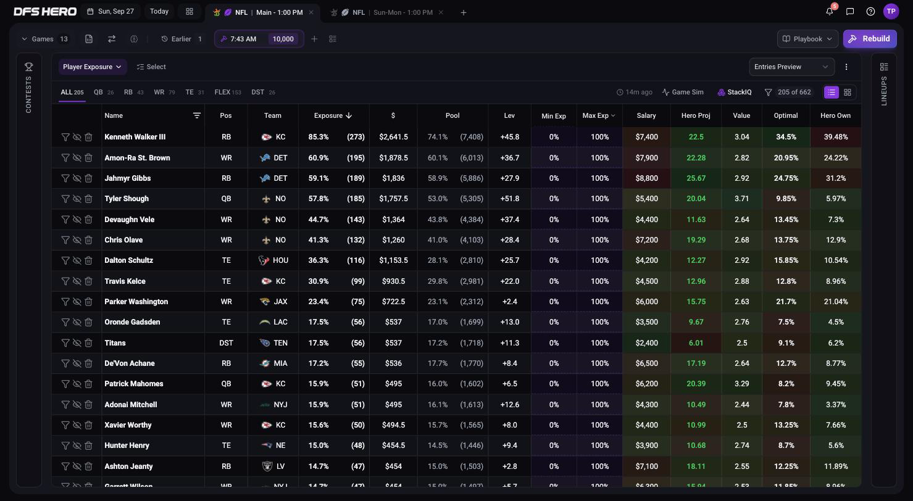This screenshot has height=501, width=913.
Task: Click the Rebuild button
Action: coord(870,39)
